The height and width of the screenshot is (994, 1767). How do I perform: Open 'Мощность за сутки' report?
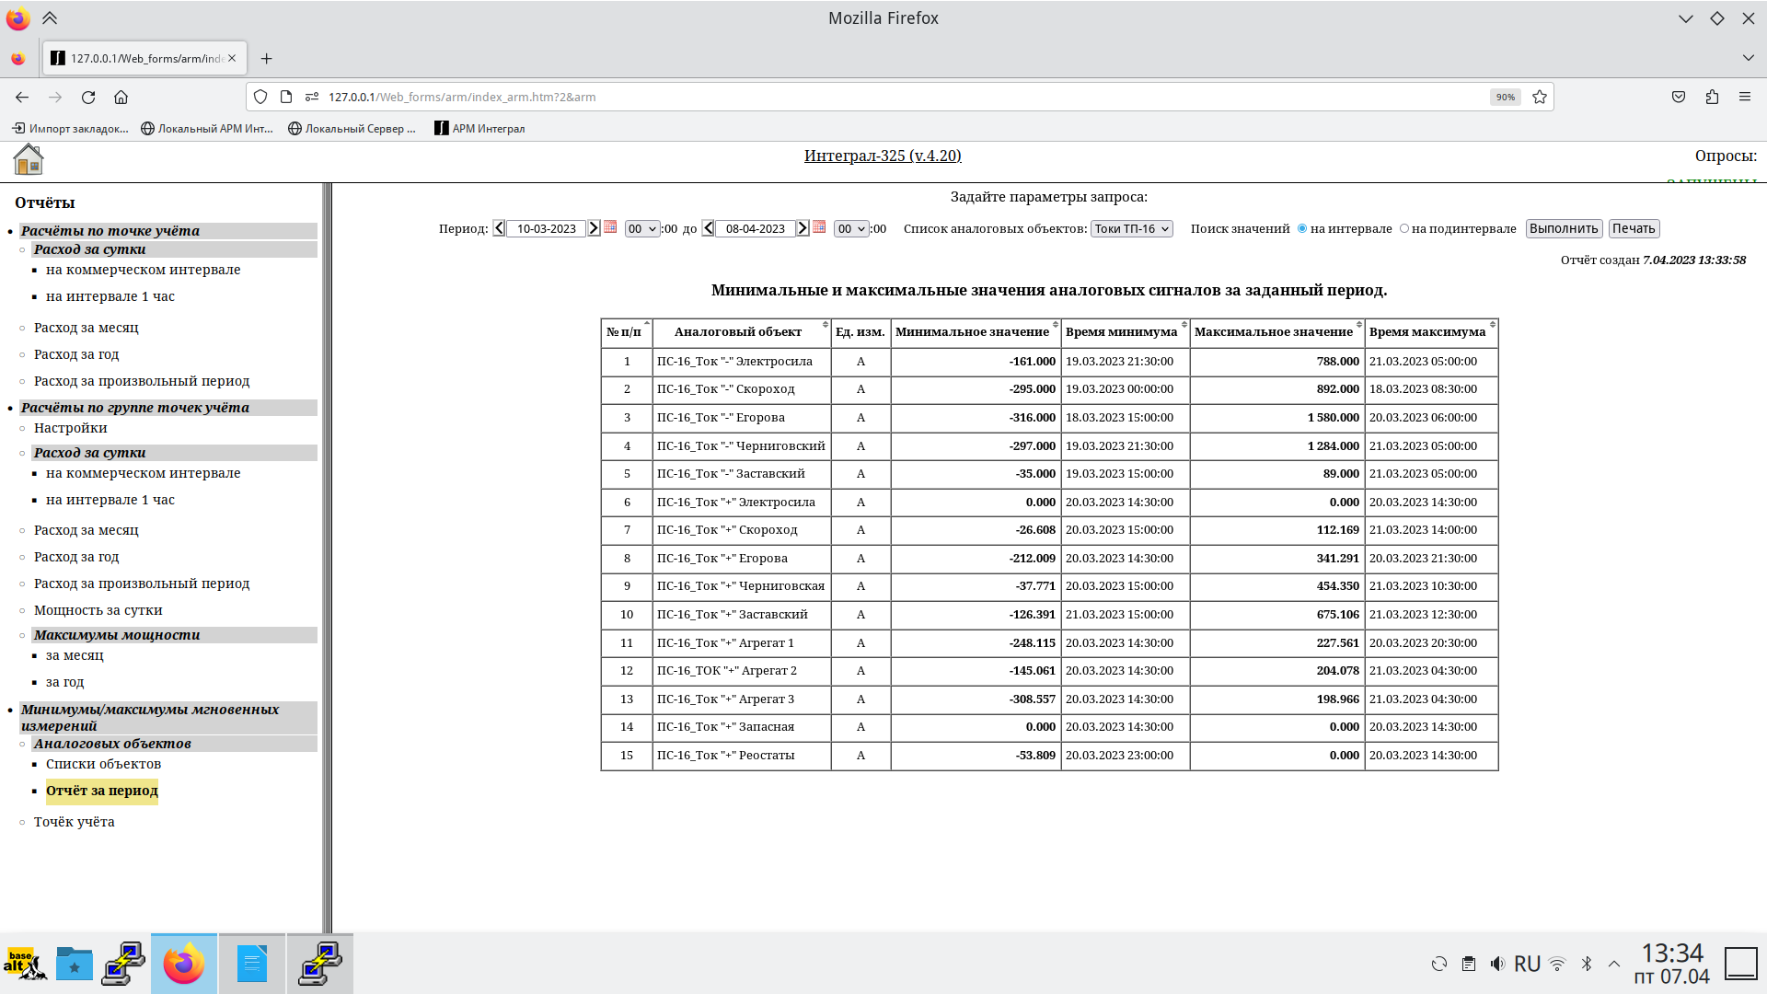(98, 610)
